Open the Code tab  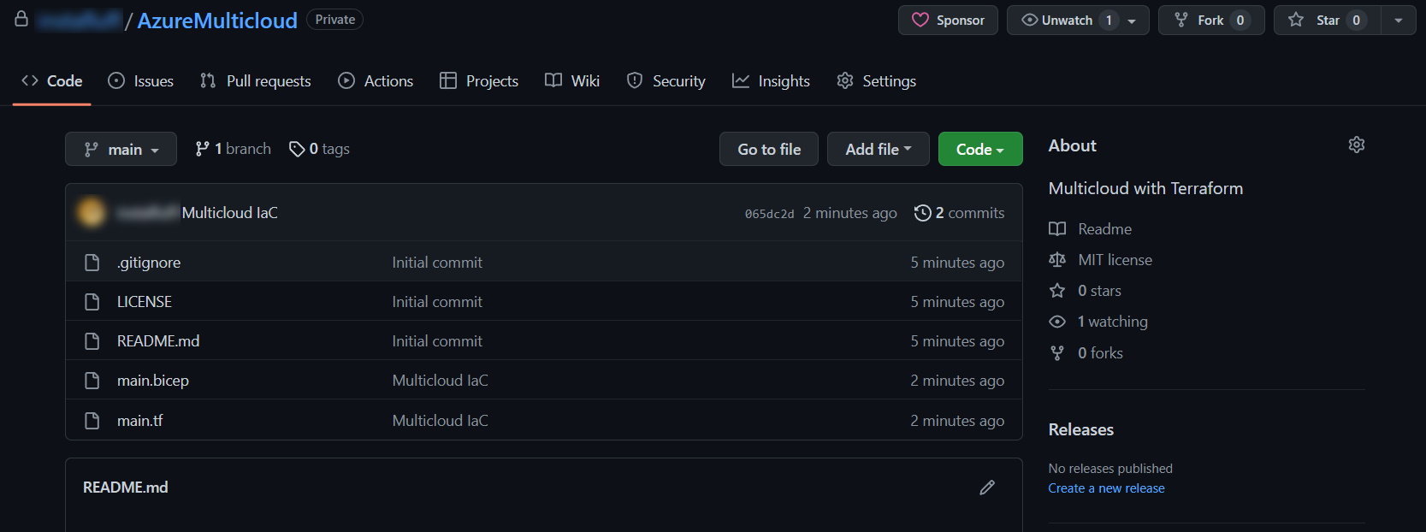(x=51, y=80)
